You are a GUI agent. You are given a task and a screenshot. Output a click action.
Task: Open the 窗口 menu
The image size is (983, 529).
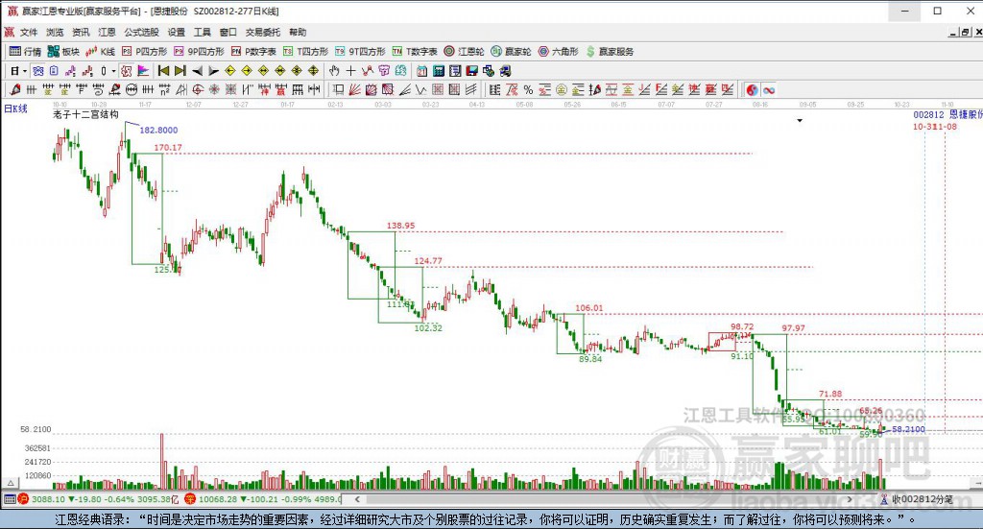(228, 32)
